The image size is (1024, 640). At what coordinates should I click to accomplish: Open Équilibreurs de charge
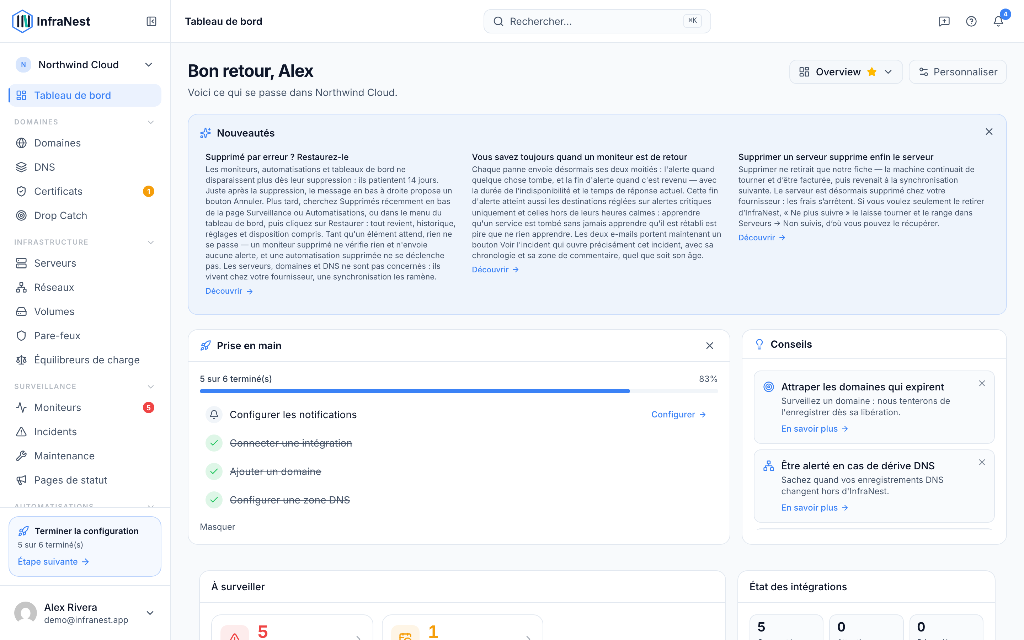pyautogui.click(x=85, y=360)
